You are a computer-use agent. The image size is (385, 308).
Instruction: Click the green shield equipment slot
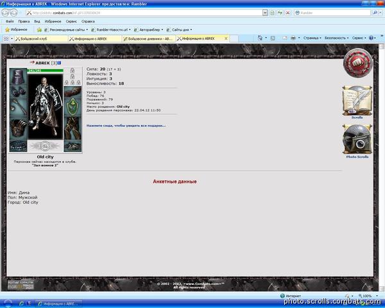click(x=73, y=107)
